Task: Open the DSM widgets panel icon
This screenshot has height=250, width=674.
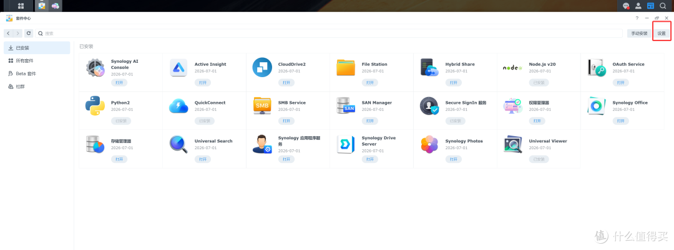Action: (651, 6)
